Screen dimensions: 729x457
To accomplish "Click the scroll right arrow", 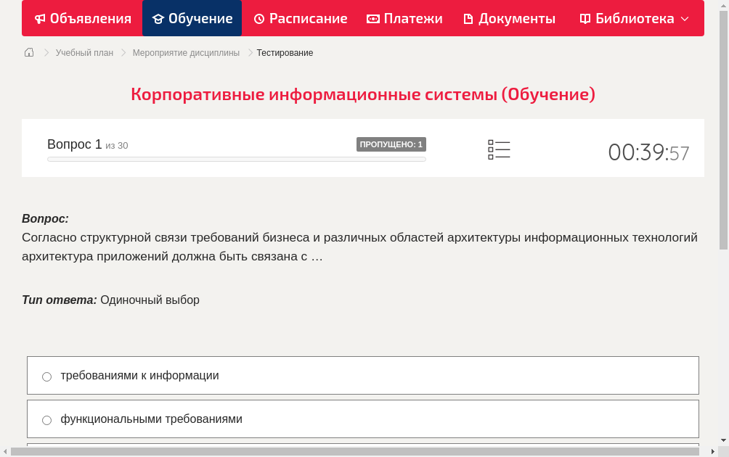I will (x=713, y=451).
